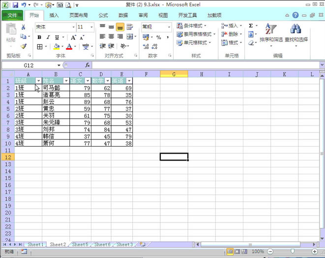325x258 pixels.
Task: Switch to Page Layout view in status bar
Action: click(237, 252)
